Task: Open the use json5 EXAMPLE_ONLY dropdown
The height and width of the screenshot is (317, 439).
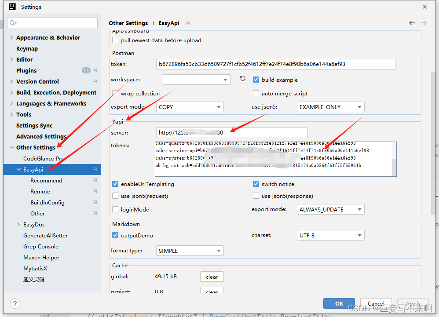Action: pos(331,107)
